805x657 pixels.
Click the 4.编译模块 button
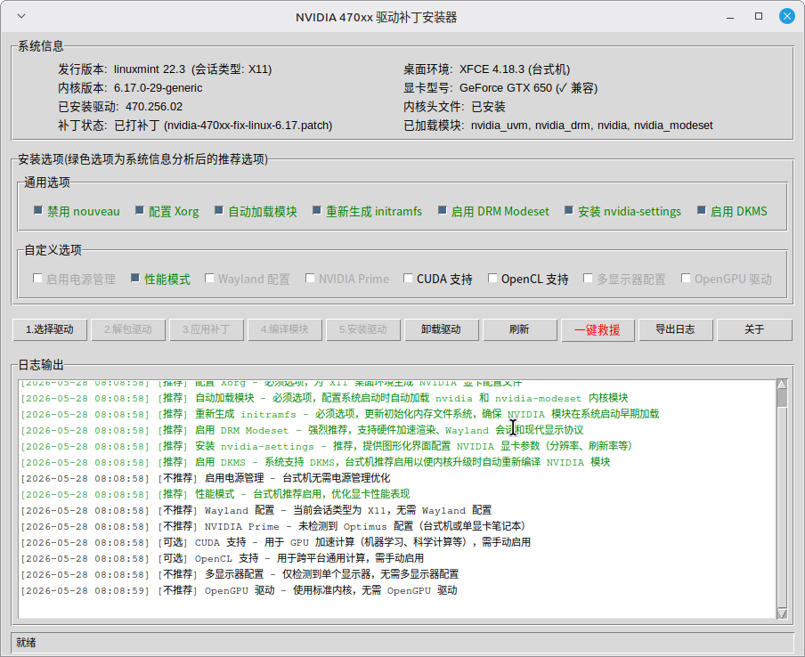[x=284, y=329]
